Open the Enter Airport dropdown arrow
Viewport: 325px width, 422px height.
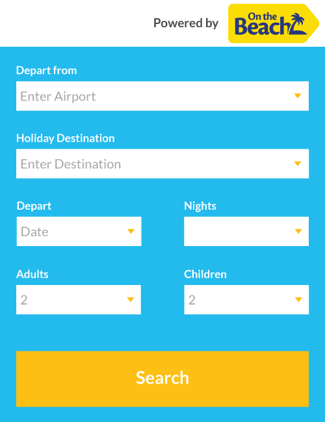[x=298, y=96]
